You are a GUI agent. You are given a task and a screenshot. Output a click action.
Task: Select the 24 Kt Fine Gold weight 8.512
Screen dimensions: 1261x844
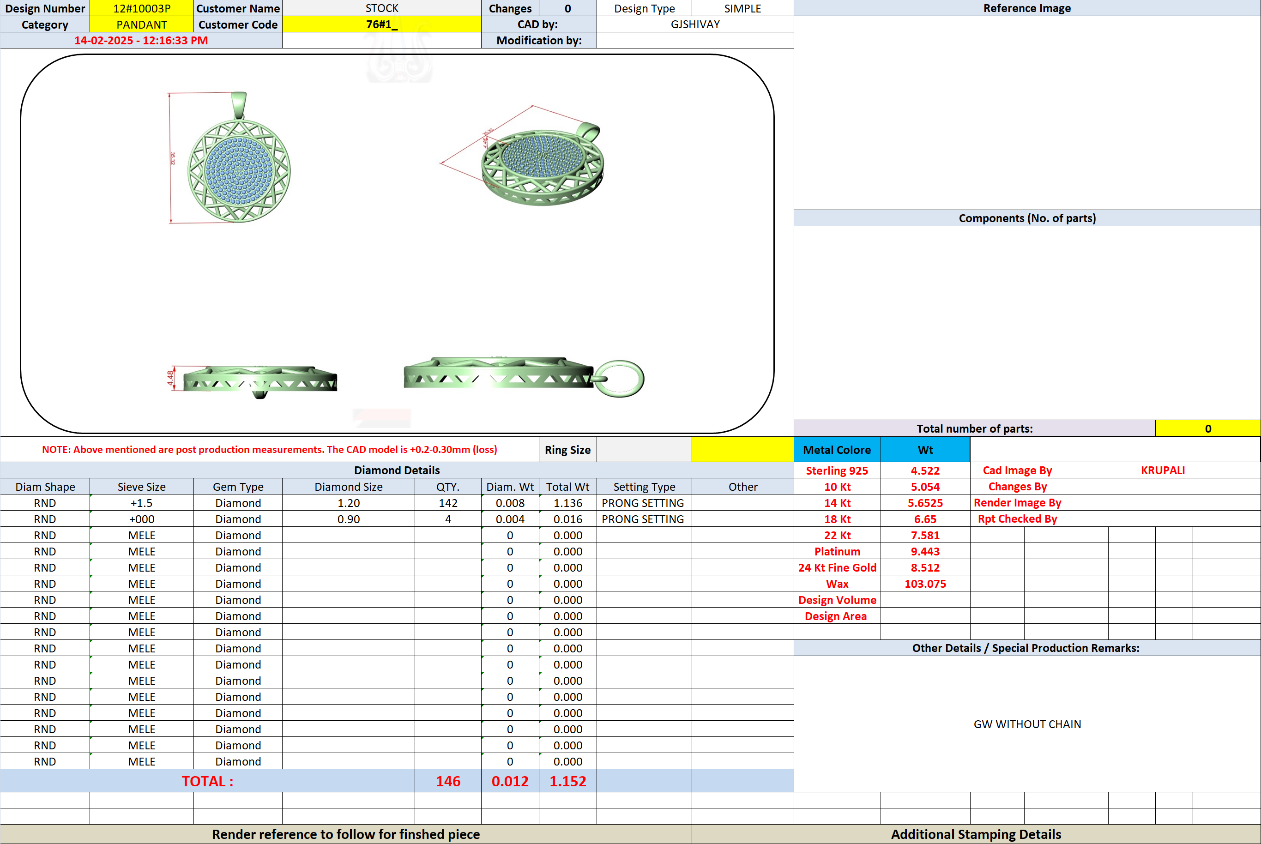pos(925,567)
